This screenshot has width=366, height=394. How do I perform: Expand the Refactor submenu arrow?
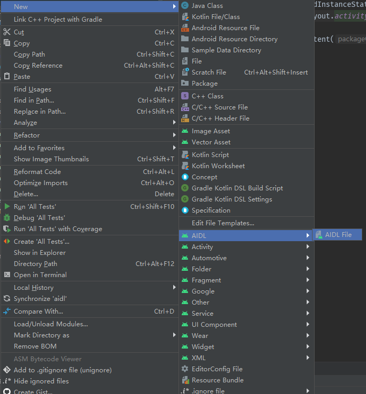pyautogui.click(x=174, y=135)
